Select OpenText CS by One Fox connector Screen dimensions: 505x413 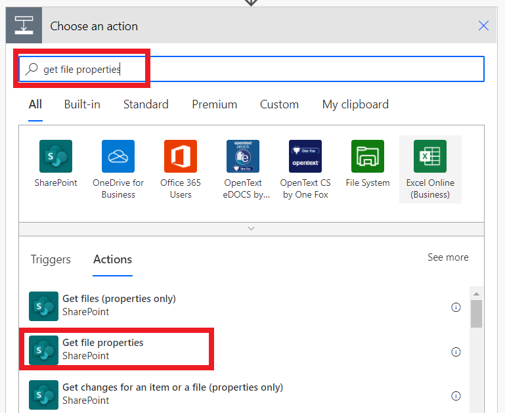point(305,156)
